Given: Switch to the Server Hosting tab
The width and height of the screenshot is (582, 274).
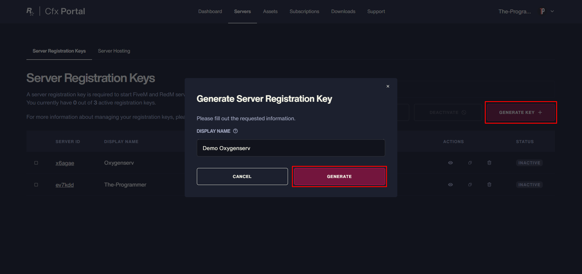Looking at the screenshot, I should [114, 51].
